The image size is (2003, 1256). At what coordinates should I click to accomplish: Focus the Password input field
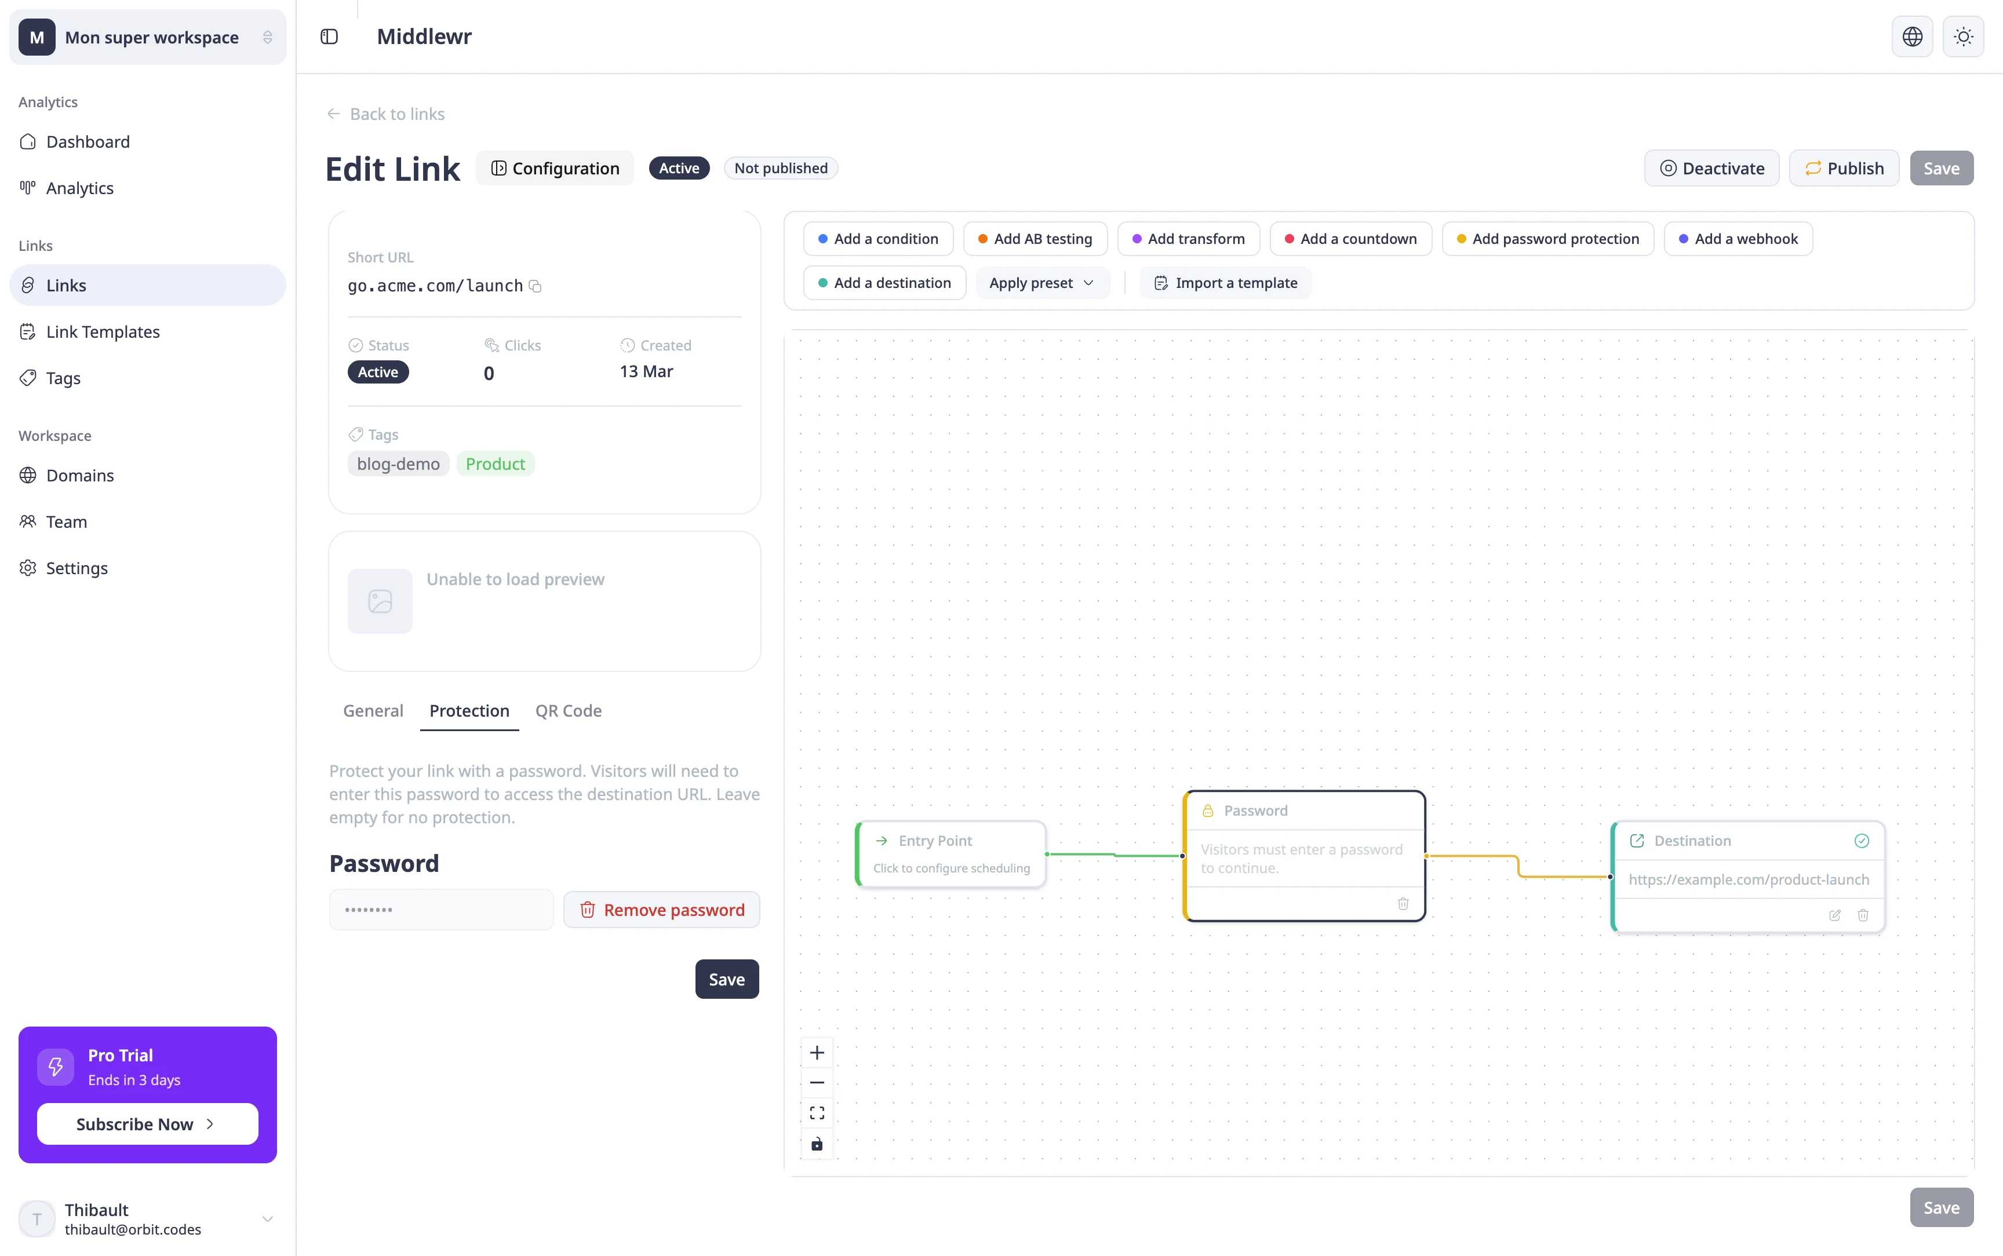tap(441, 911)
